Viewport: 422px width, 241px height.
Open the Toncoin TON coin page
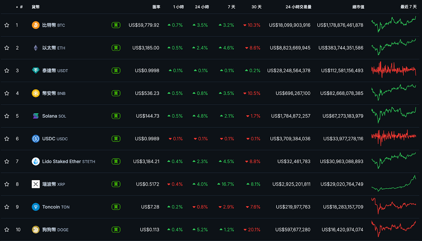tap(56, 207)
